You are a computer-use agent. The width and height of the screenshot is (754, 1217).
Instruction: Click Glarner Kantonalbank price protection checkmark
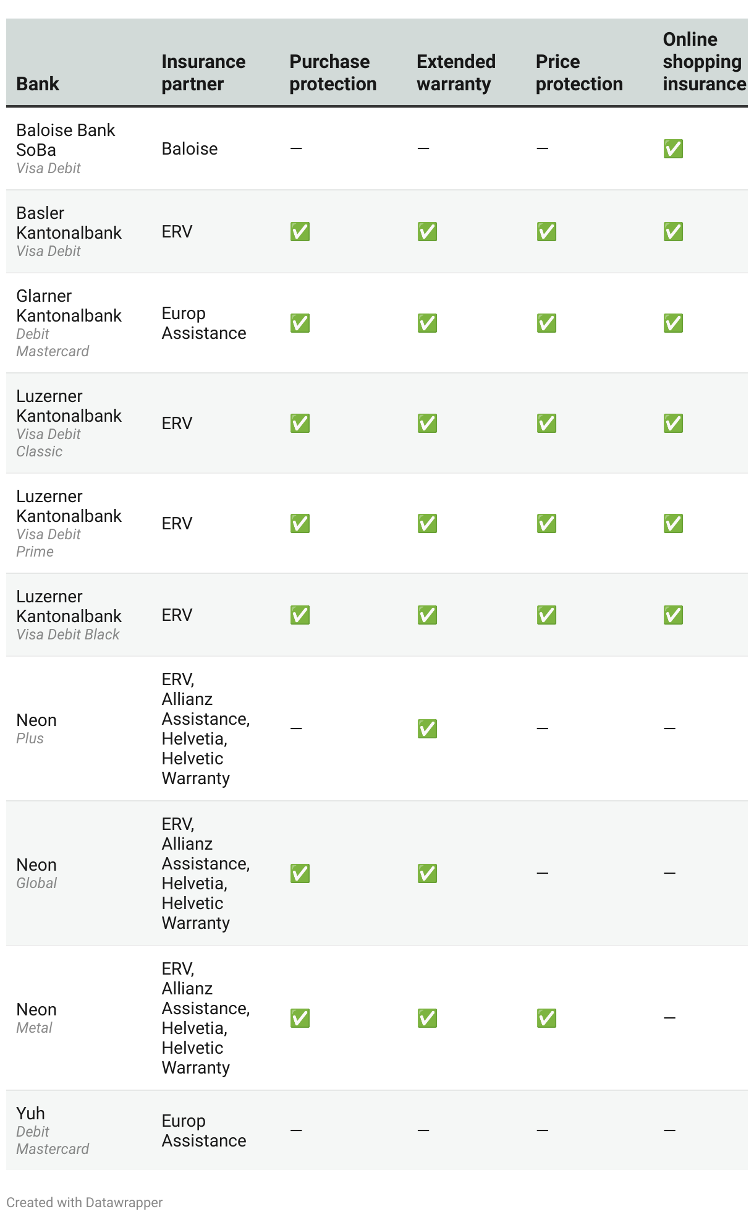pyautogui.click(x=546, y=323)
